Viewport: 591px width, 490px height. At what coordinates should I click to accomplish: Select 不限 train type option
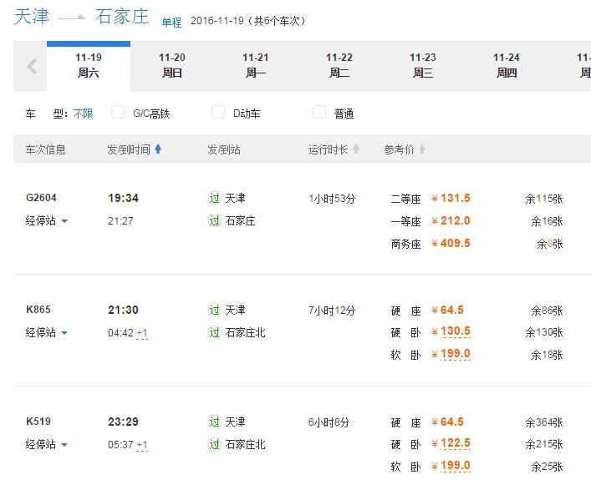(x=83, y=114)
